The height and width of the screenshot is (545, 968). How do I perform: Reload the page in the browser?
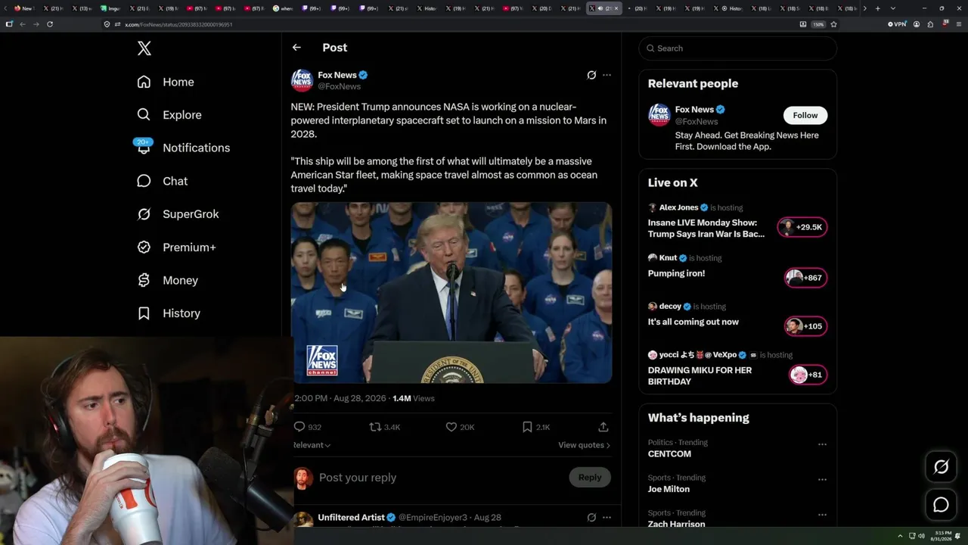coord(50,24)
